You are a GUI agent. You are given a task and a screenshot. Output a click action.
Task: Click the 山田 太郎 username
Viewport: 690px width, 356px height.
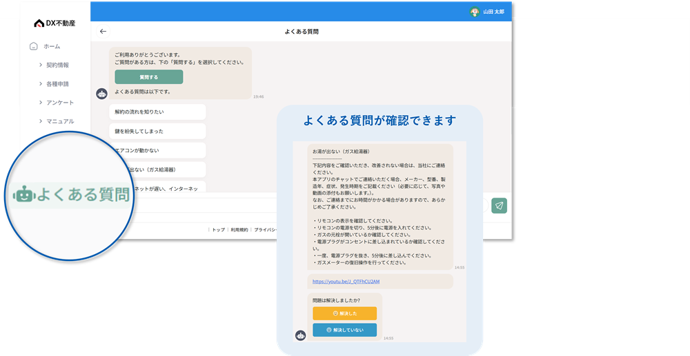click(x=494, y=12)
